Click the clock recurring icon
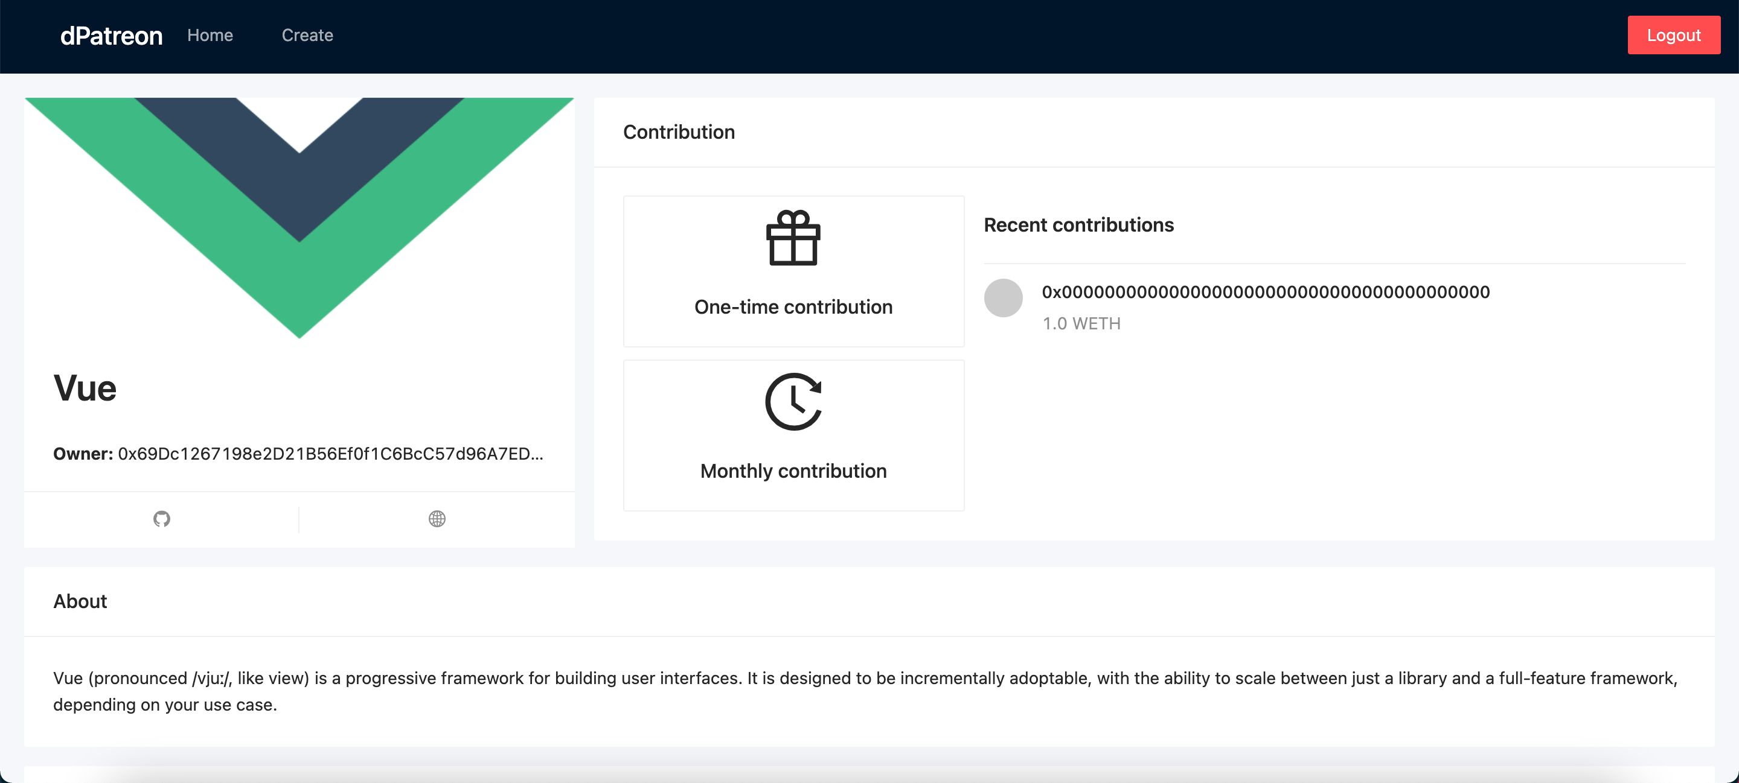1739x783 pixels. [793, 402]
